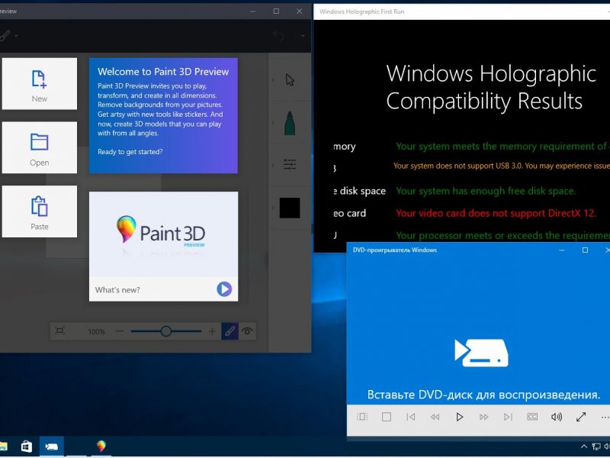Viewport: 610px width, 458px height.
Task: Expand the brush menu dropdown in Paint 3D top-left
Action: [16, 36]
